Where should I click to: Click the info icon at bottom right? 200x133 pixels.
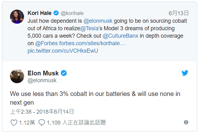(x=186, y=122)
